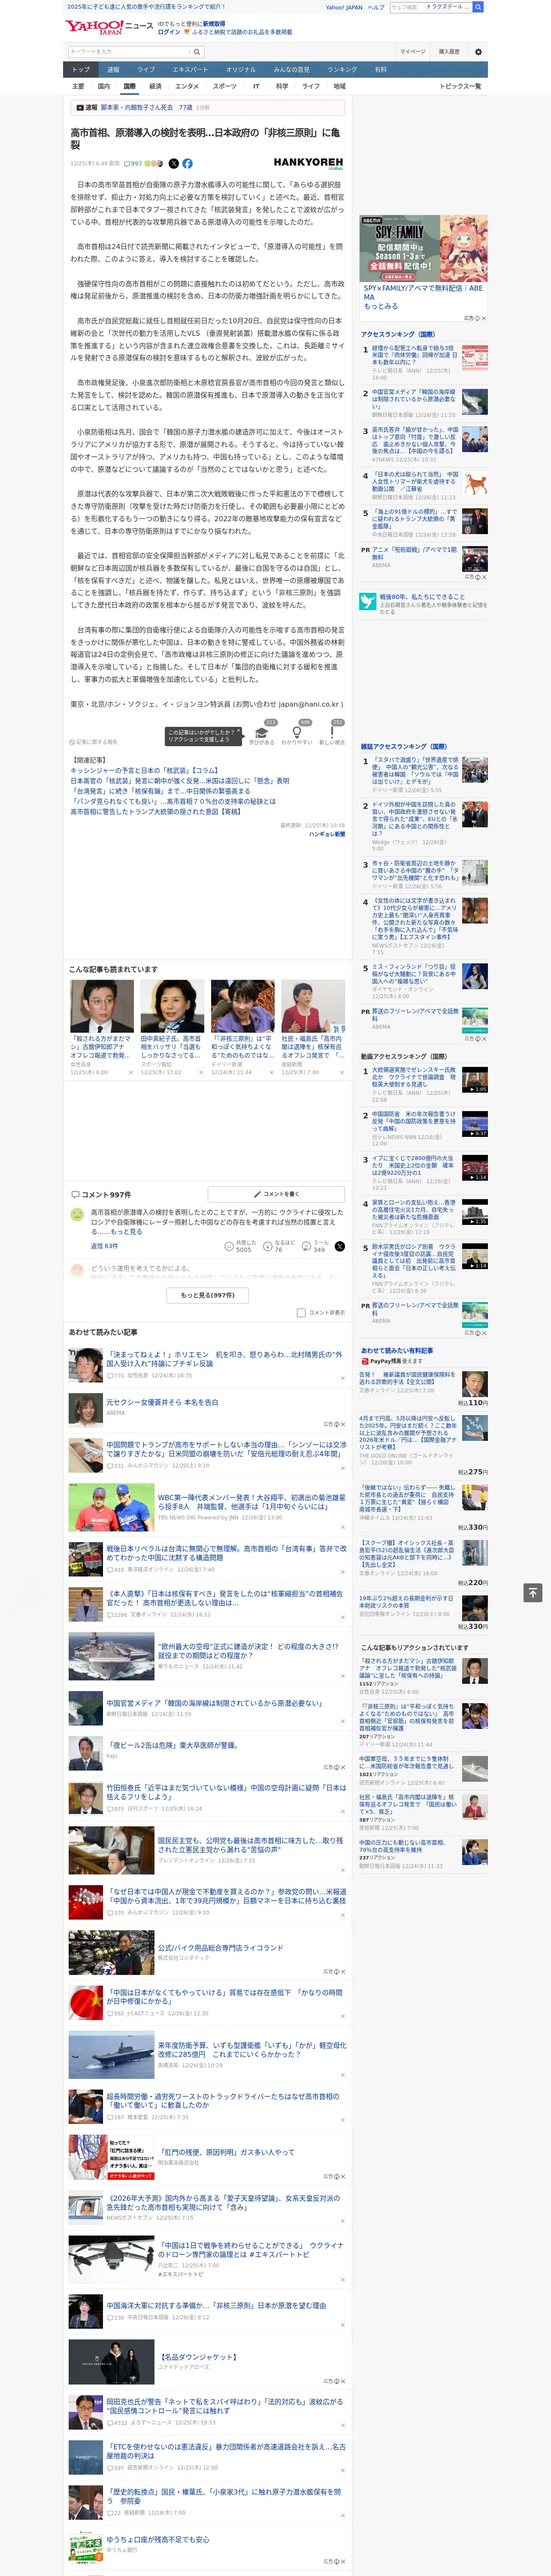This screenshot has height=2576, width=551.
Task: Open the article's 997 comments icon
Action: tap(133, 163)
